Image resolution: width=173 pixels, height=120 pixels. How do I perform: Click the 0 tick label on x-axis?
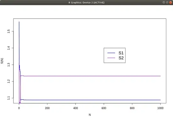[19, 108]
